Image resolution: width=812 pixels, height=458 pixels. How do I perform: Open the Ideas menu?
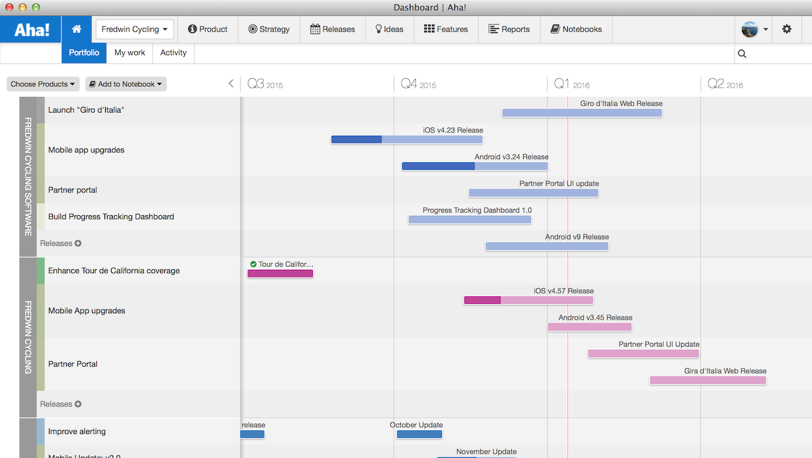[x=389, y=29]
